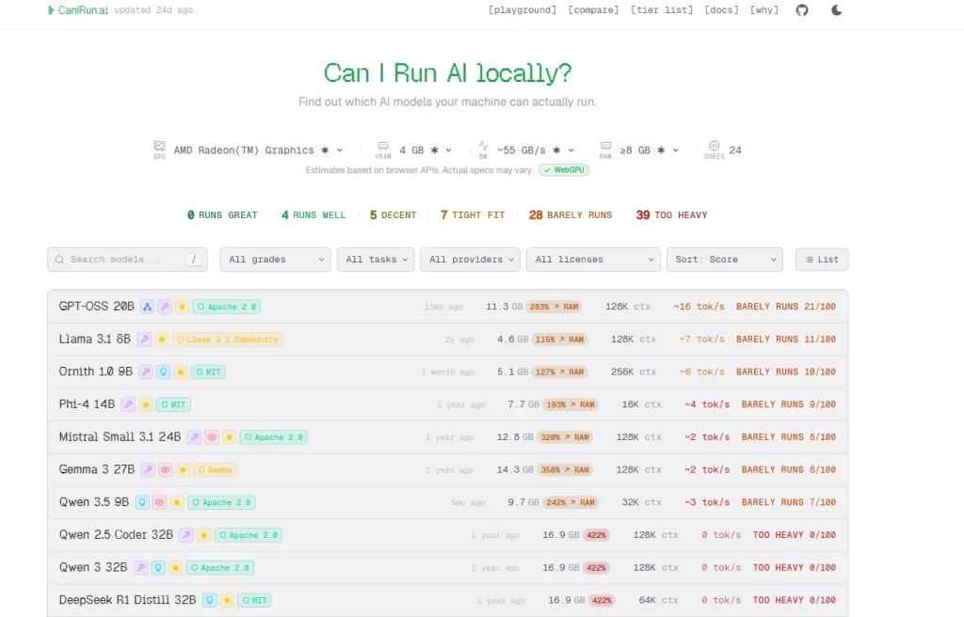Click the star icon on Mistral Small 3.1 24B
Image resolution: width=964 pixels, height=617 pixels.
(x=230, y=437)
